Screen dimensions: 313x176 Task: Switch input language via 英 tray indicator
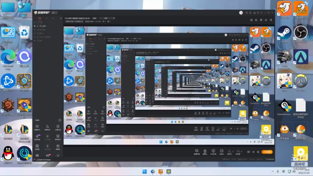click(x=283, y=171)
